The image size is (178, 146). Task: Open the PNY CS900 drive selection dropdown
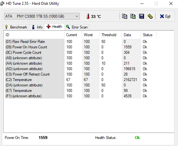42,16
